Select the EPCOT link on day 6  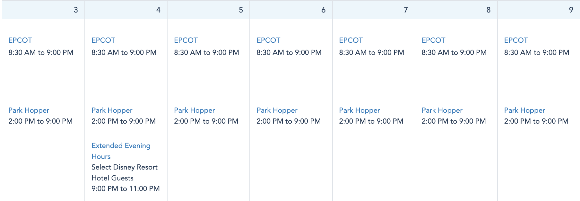coord(268,40)
